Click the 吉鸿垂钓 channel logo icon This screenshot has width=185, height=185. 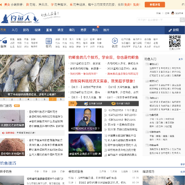click(x=86, y=104)
